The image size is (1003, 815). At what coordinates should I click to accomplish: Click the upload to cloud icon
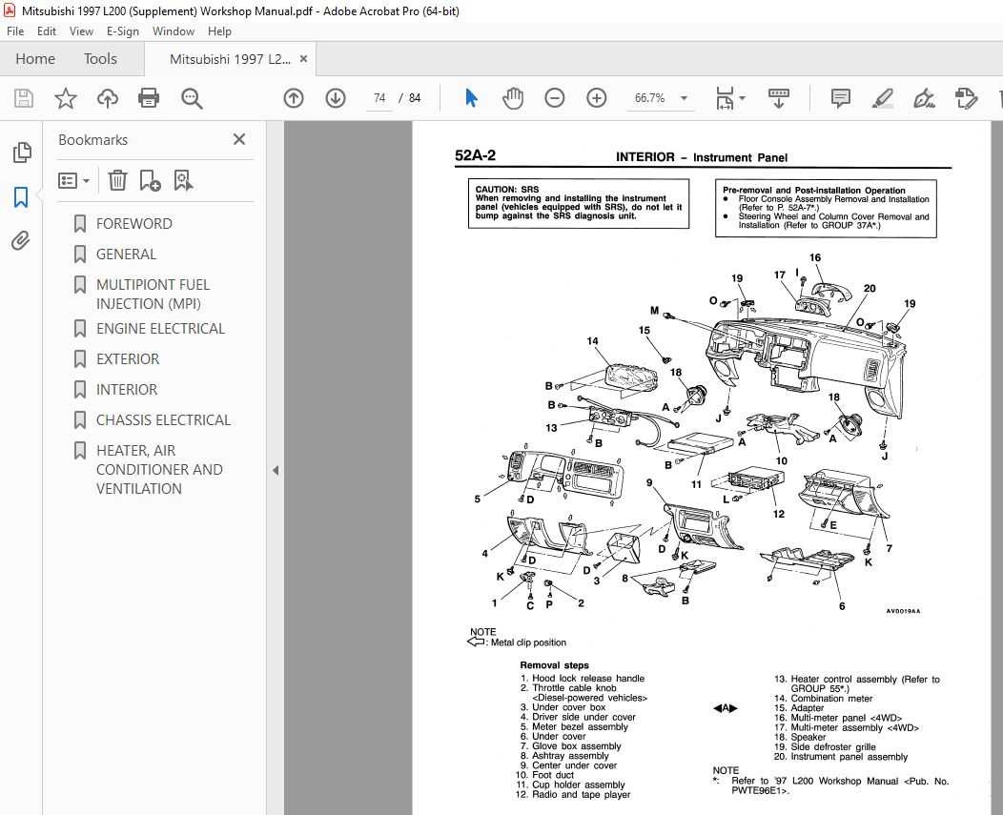pyautogui.click(x=108, y=98)
